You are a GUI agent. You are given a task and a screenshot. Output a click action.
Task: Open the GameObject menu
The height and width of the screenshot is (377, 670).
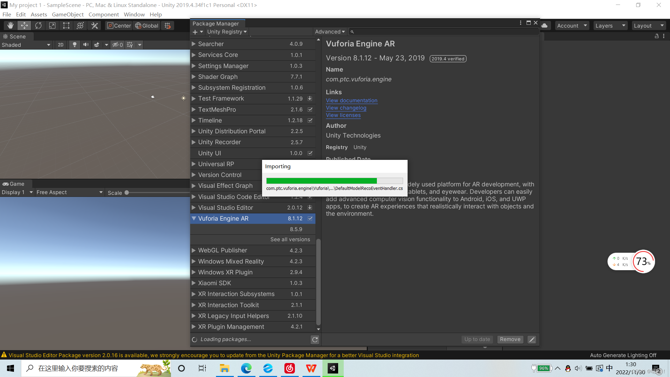click(x=68, y=14)
